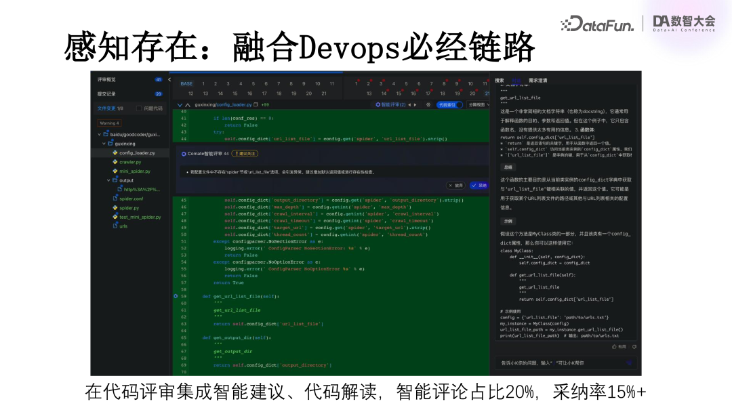Image resolution: width=732 pixels, height=412 pixels.
Task: Click Python icon beside crawler.py
Action: 115,162
